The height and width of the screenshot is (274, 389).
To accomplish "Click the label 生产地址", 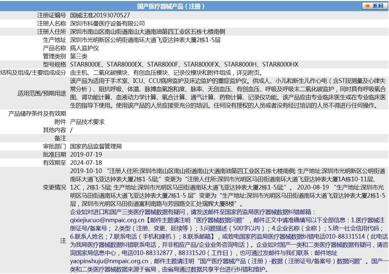I will (54, 40).
